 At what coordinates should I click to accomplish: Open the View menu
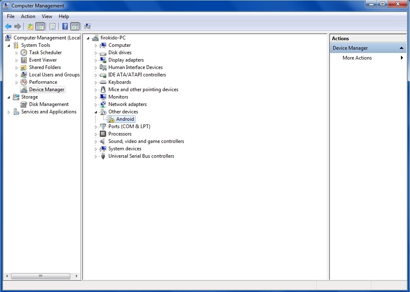[47, 16]
